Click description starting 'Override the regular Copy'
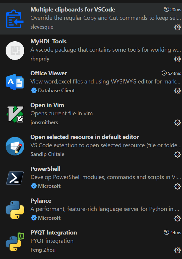 105,18
